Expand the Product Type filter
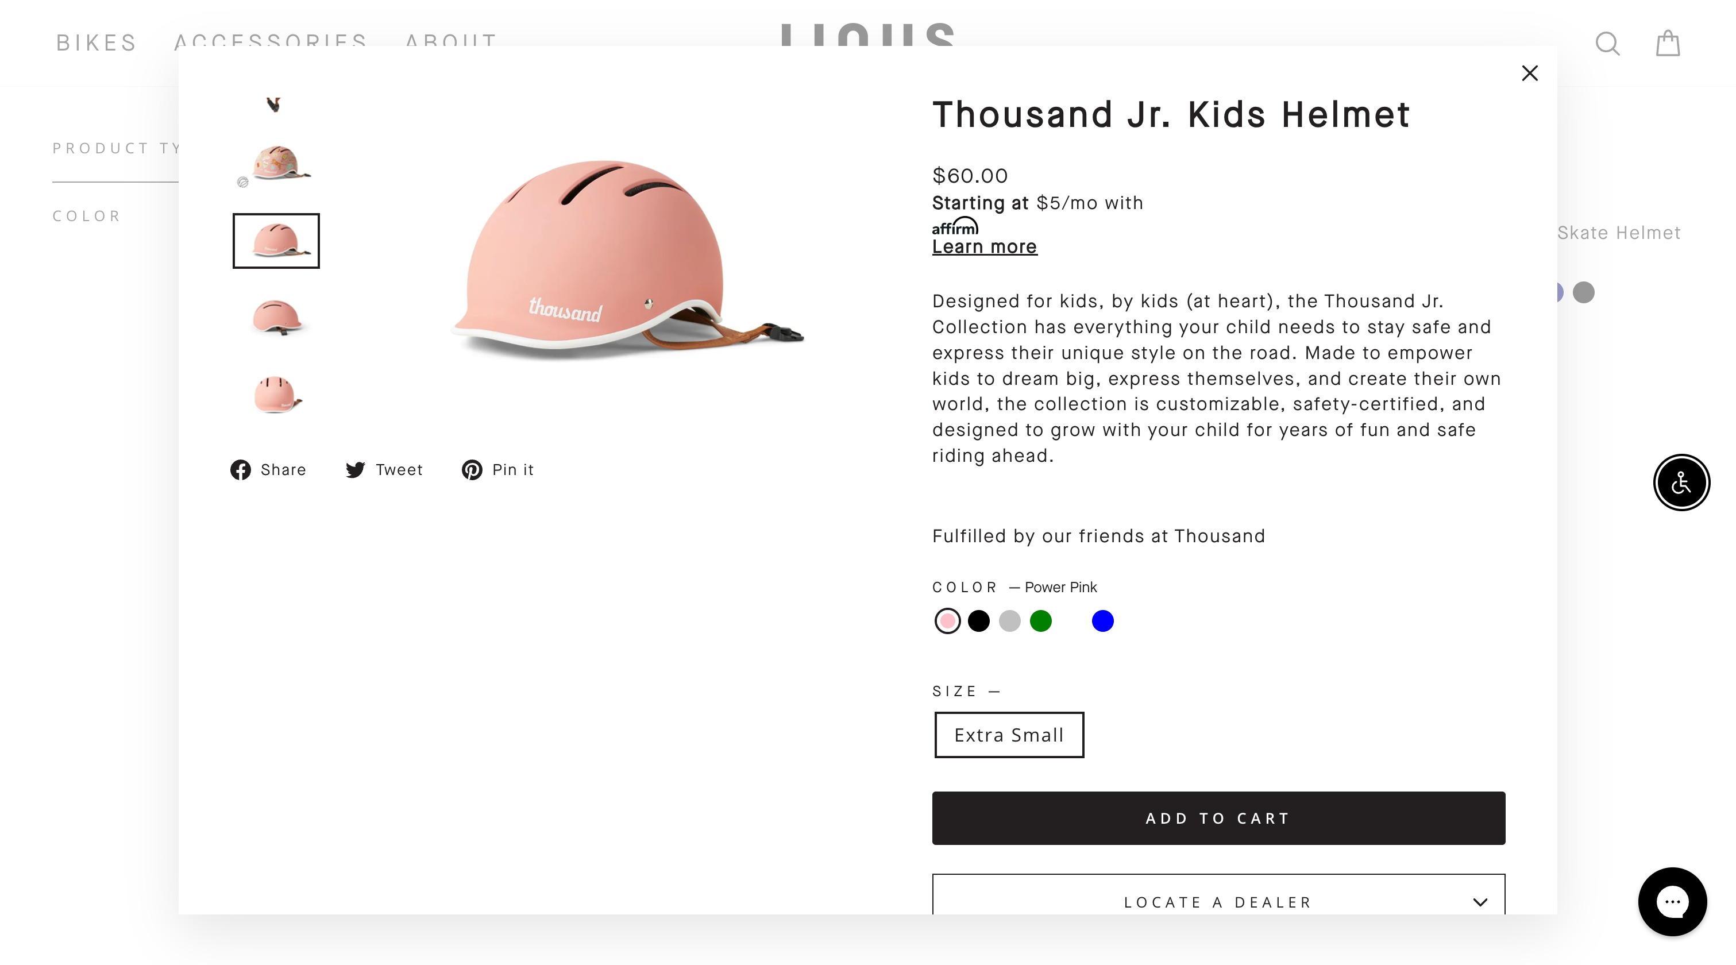Viewport: 1736px width, 965px height. (114, 148)
